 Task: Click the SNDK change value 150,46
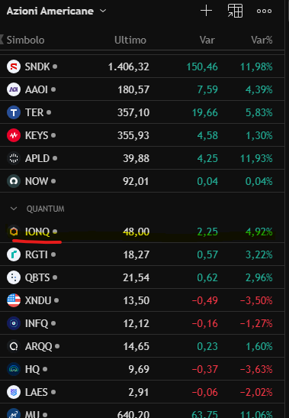coord(202,66)
